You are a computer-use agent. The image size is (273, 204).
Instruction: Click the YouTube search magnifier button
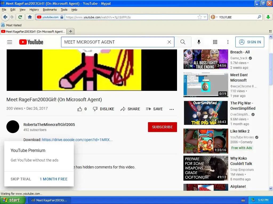click(x=183, y=42)
